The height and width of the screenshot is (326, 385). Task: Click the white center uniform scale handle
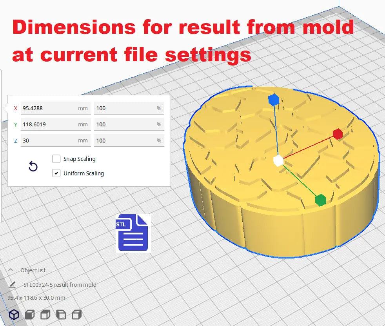point(278,160)
